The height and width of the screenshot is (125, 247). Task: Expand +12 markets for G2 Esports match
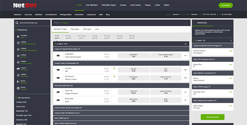[x=186, y=78]
